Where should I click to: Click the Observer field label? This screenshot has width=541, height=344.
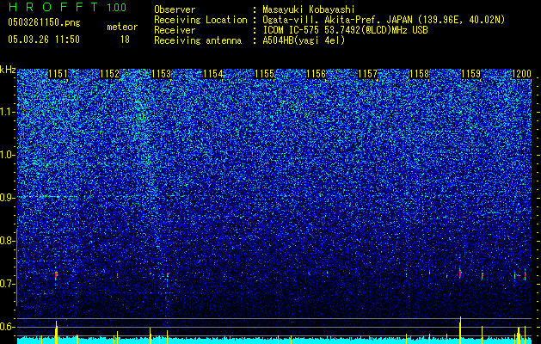click(175, 9)
